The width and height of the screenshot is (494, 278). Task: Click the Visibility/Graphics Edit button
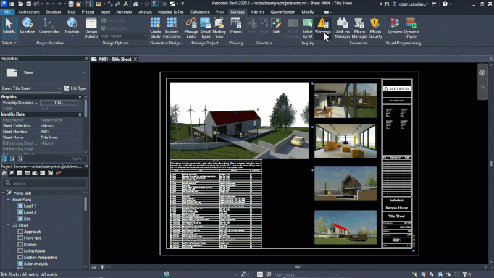tap(59, 103)
